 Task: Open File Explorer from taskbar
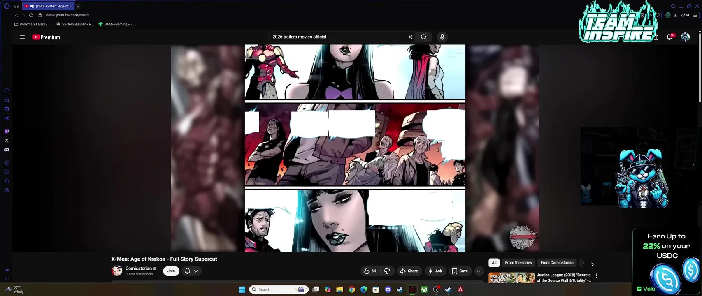[x=339, y=289]
